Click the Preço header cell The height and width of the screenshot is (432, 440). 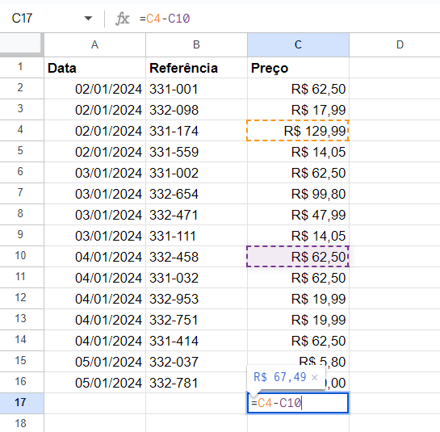[x=298, y=68]
